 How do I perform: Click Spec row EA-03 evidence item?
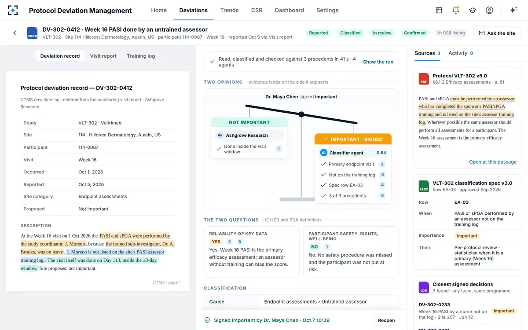(353, 185)
